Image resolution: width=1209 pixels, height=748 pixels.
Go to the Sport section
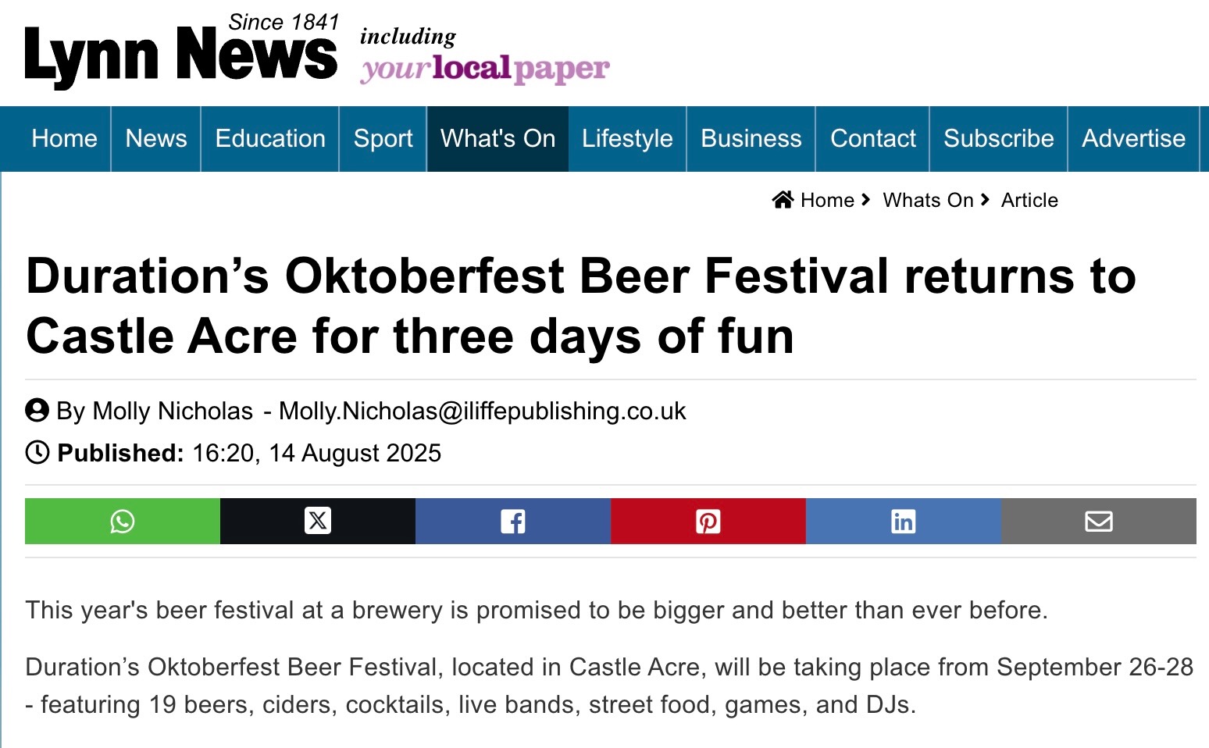(383, 139)
